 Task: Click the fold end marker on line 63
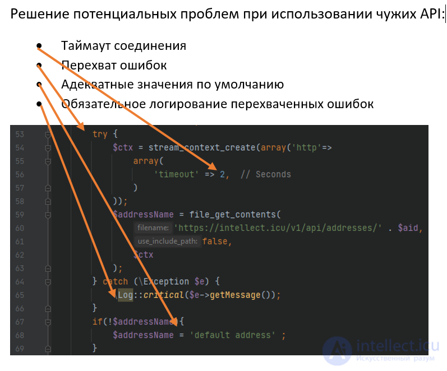(48, 268)
